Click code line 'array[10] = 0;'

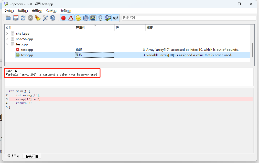[28, 99]
